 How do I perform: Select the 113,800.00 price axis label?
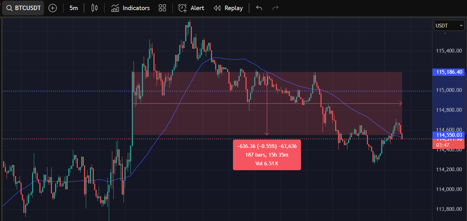click(449, 209)
